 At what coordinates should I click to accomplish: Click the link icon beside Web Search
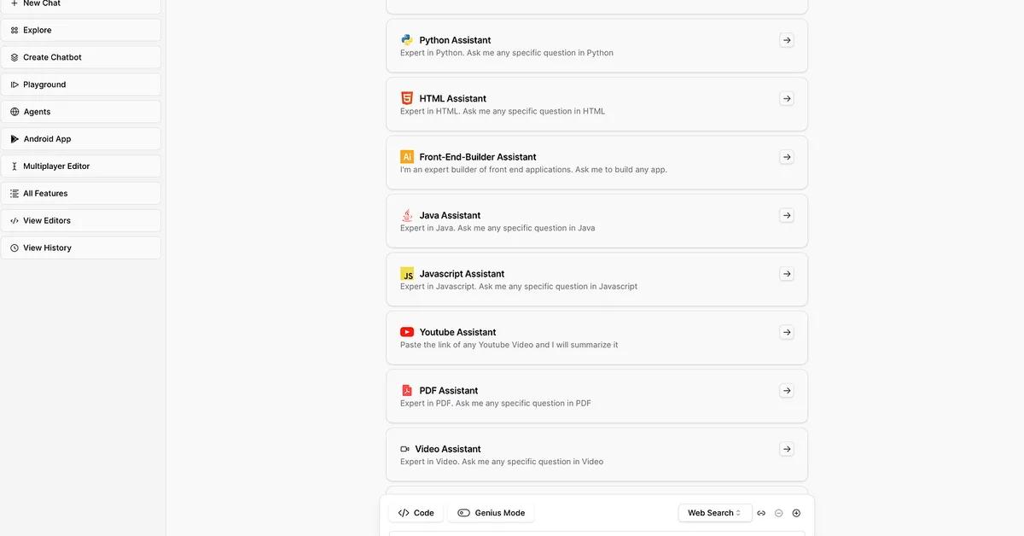pyautogui.click(x=761, y=513)
